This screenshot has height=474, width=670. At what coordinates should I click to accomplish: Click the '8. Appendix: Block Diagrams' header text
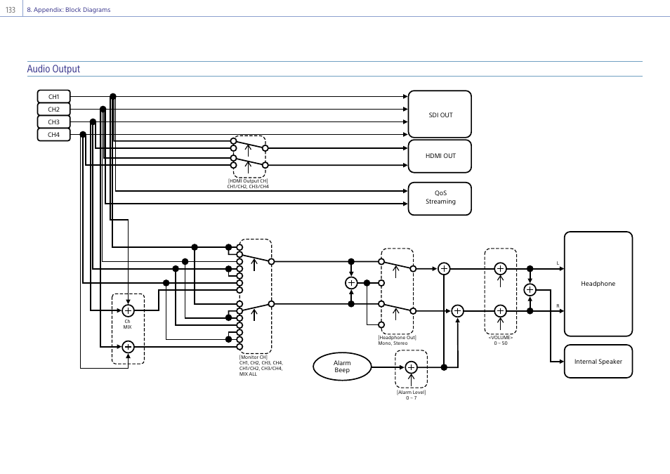click(69, 9)
